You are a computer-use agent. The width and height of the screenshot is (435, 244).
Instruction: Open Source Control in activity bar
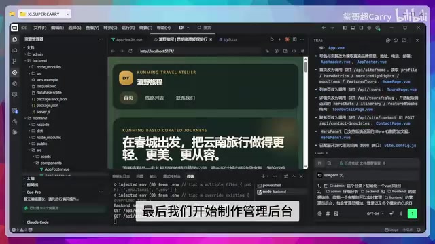(x=15, y=62)
